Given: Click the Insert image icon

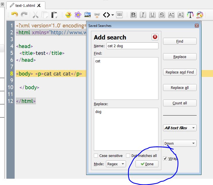Looking at the screenshot, I should tap(88, 15).
